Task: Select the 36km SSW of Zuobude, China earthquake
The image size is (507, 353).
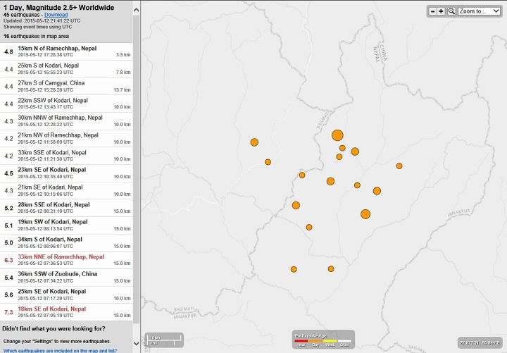Action: (66, 278)
